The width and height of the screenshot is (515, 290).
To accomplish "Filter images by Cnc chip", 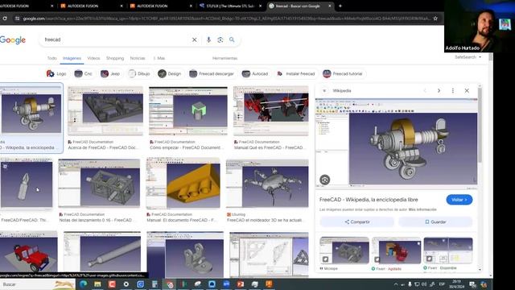I will [x=83, y=73].
